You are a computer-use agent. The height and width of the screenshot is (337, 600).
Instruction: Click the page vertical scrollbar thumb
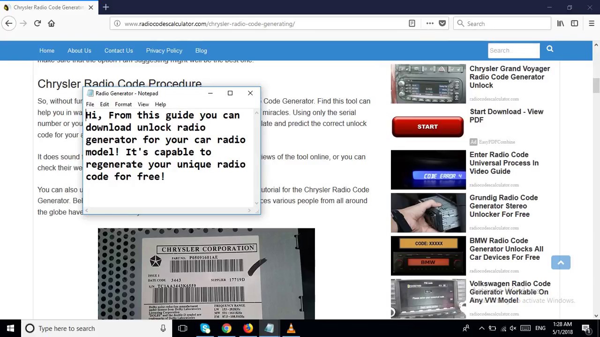[x=596, y=86]
